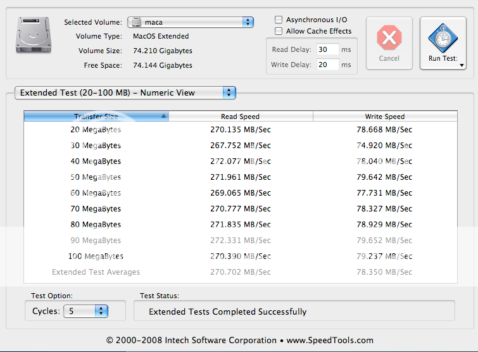Image resolution: width=478 pixels, height=352 pixels.
Task: Toggle the Allow Cache Effects checkbox
Action: 279,31
